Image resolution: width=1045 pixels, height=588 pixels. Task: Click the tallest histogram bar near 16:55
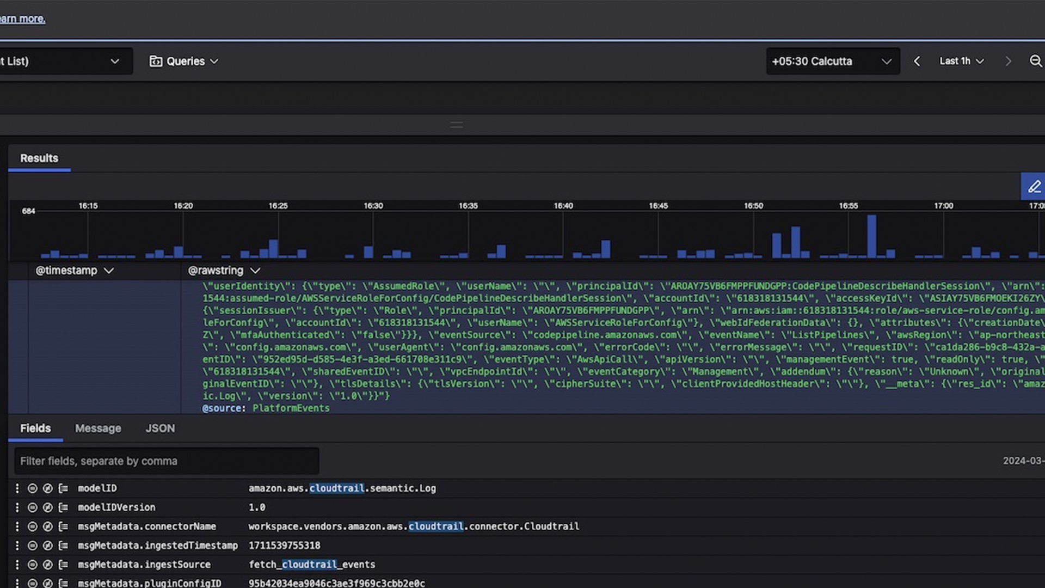[x=871, y=236]
